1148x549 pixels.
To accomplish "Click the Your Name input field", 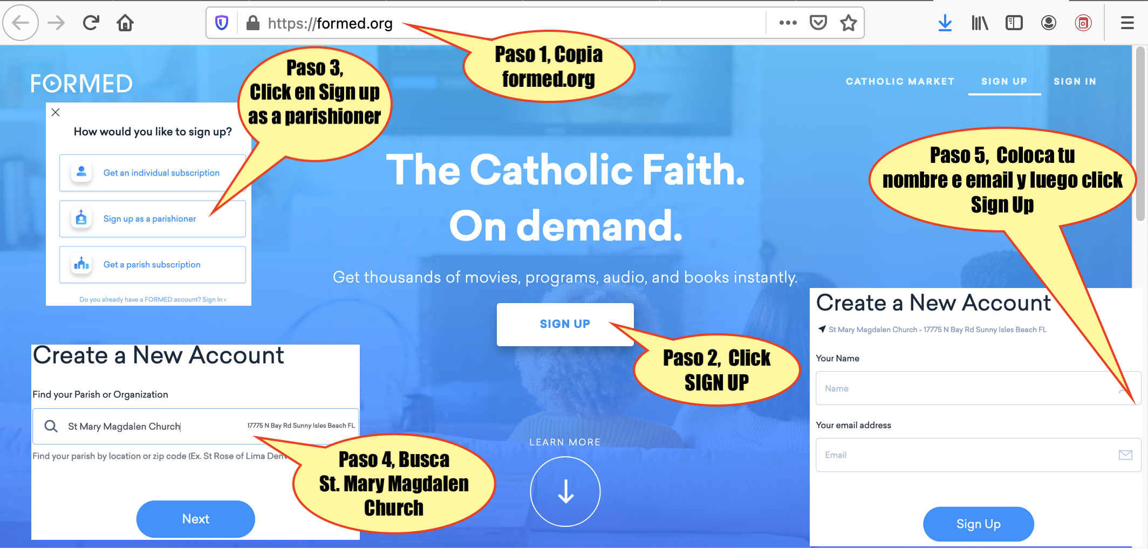I will (x=978, y=388).
